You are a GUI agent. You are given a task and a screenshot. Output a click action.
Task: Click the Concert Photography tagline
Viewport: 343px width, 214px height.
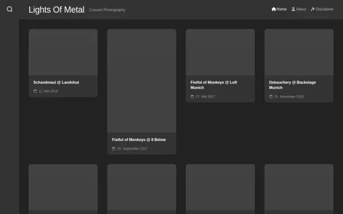click(107, 10)
